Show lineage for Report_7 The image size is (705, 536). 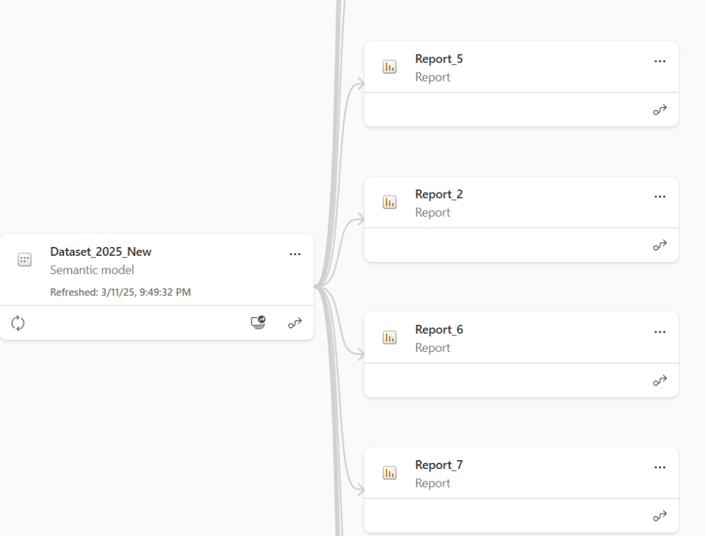tap(660, 516)
